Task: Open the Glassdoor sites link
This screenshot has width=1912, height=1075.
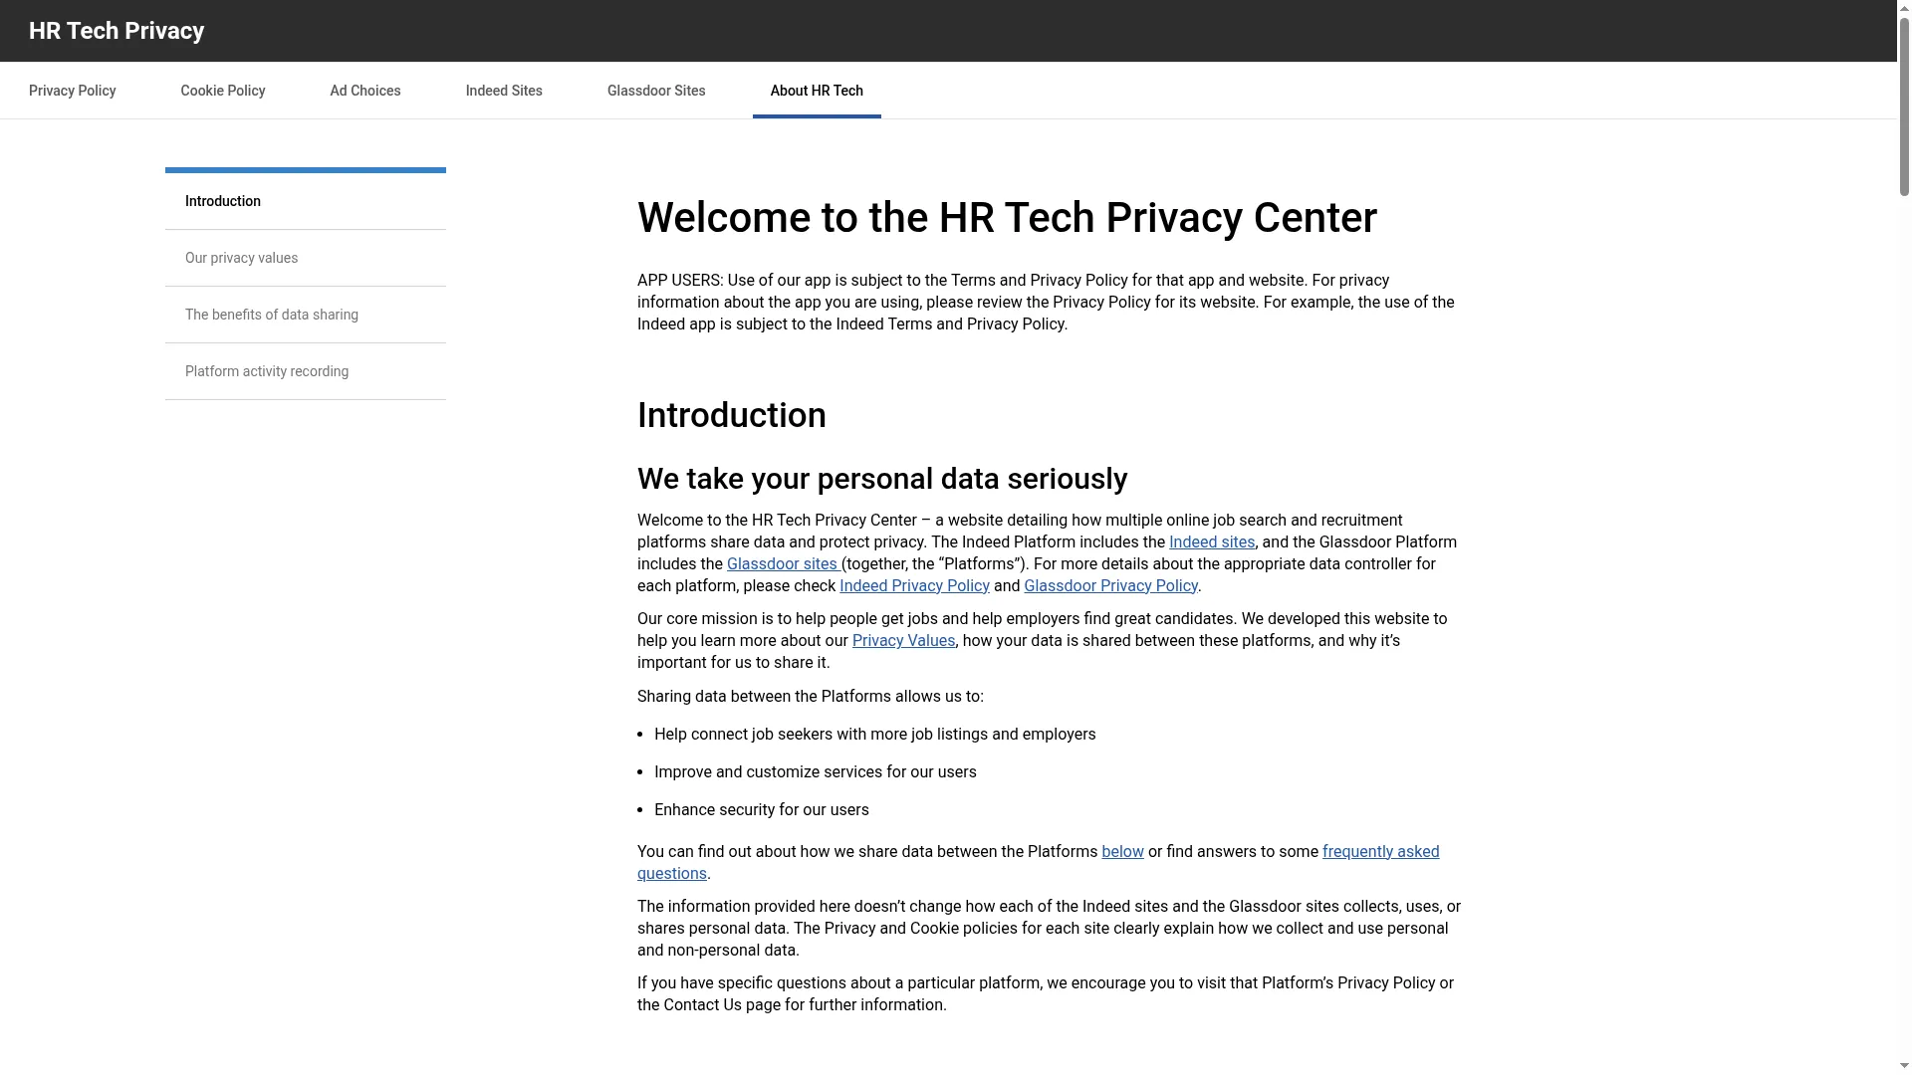Action: coord(782,564)
